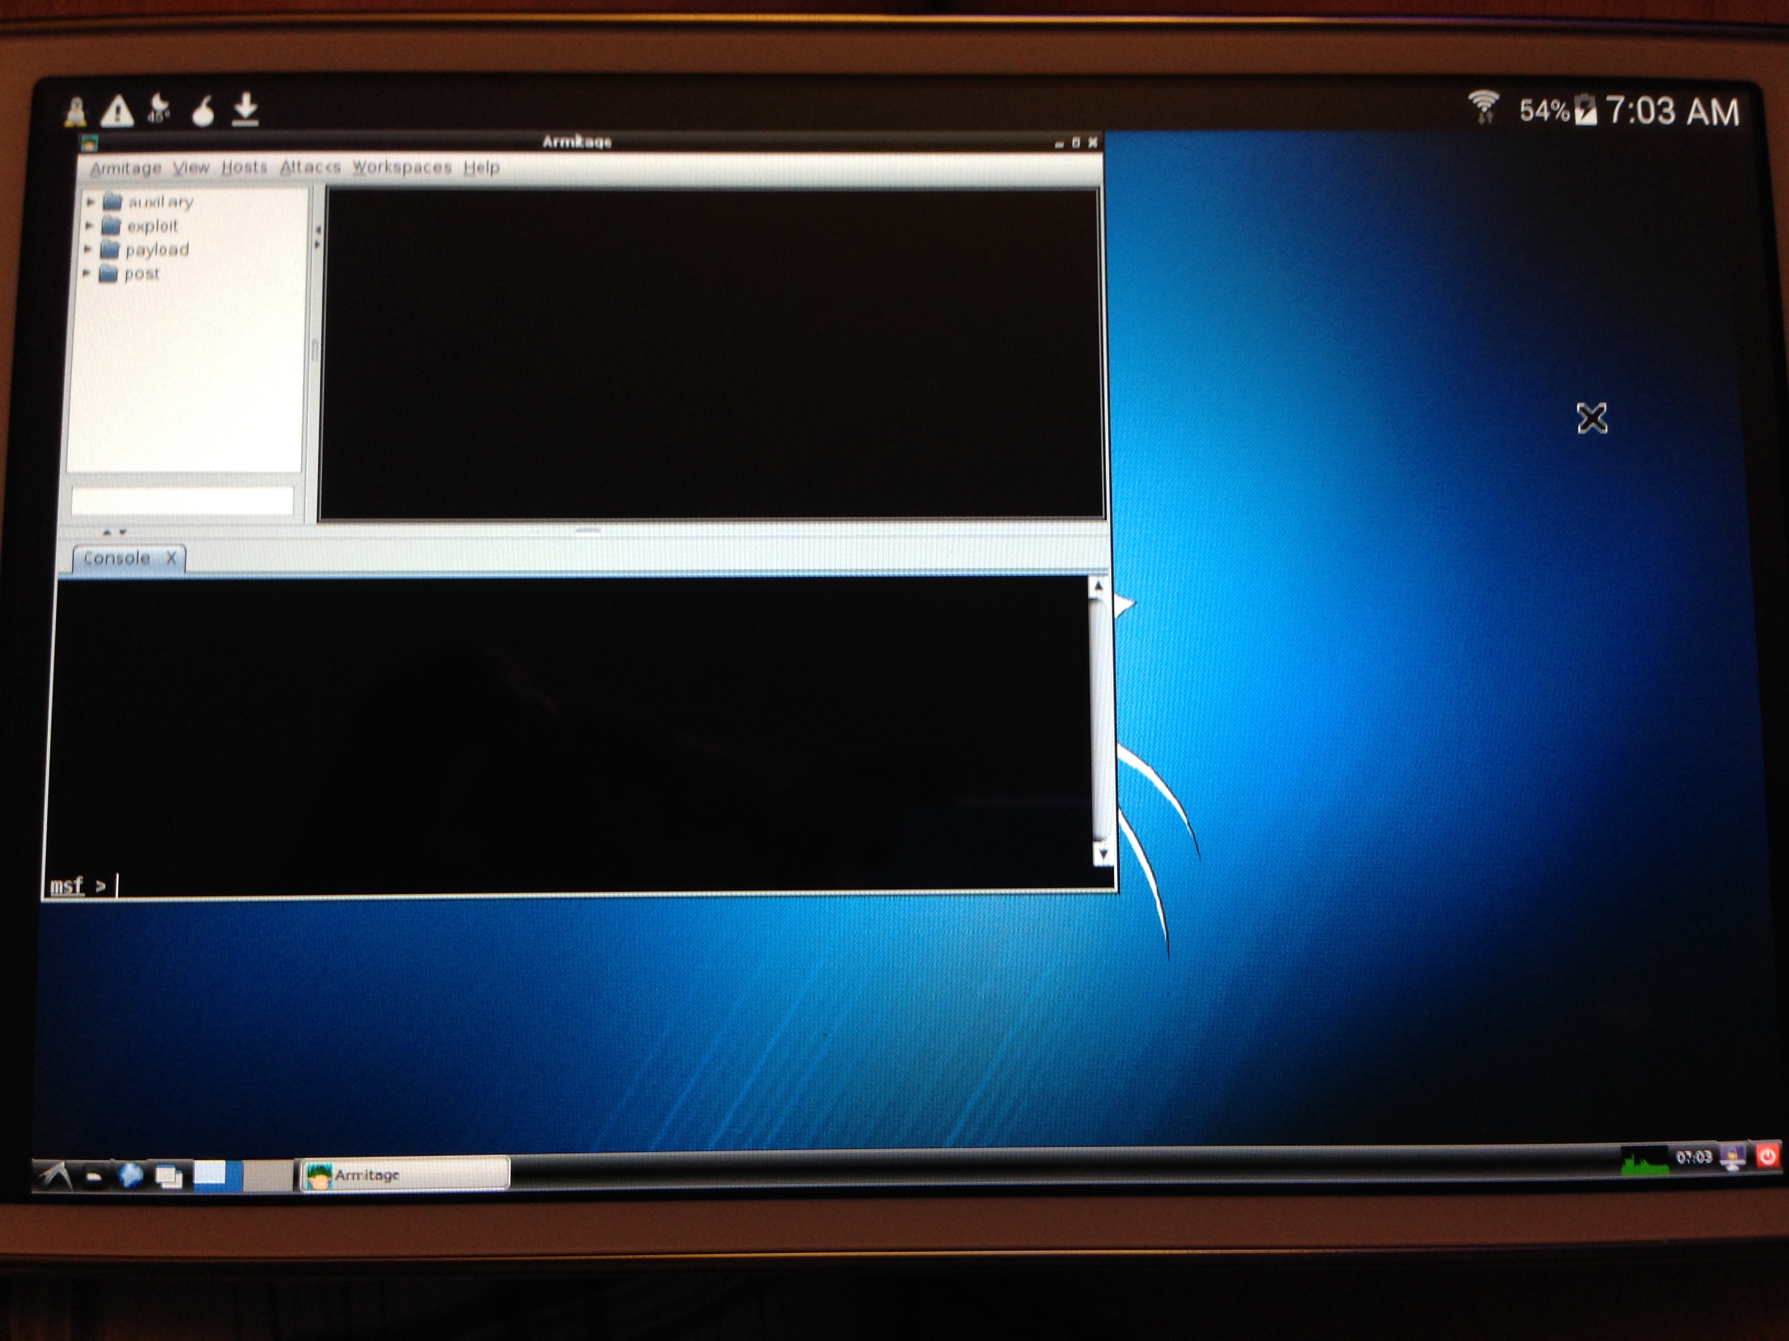Tap the weather moon 45° notification icon
Viewport: 1789px width, 1341px height.
coord(160,108)
